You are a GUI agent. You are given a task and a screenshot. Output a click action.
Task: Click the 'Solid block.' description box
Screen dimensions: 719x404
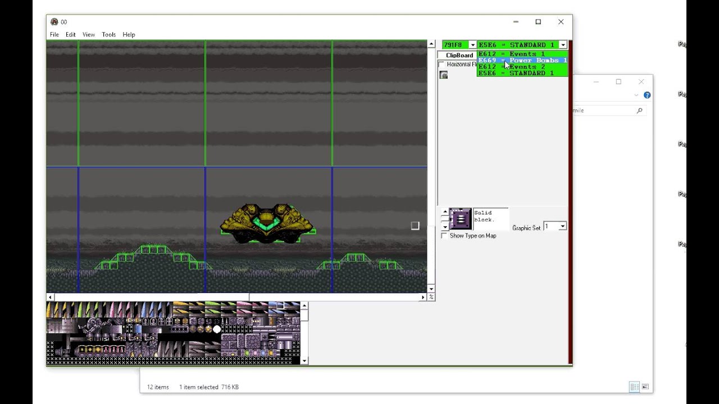(x=490, y=219)
